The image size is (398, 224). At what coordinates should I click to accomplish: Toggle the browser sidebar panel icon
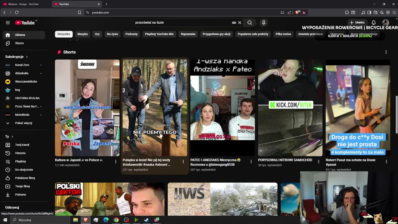(x=369, y=12)
